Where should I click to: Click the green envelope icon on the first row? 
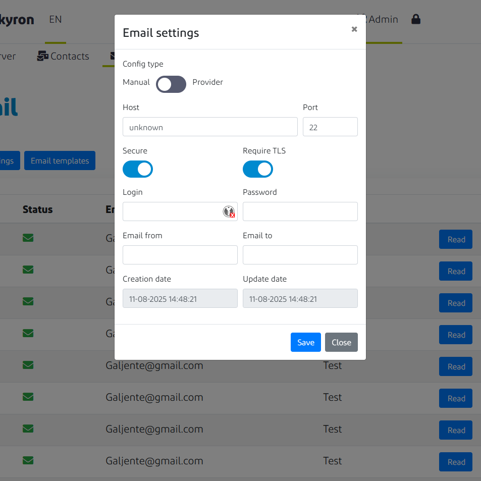point(28,238)
